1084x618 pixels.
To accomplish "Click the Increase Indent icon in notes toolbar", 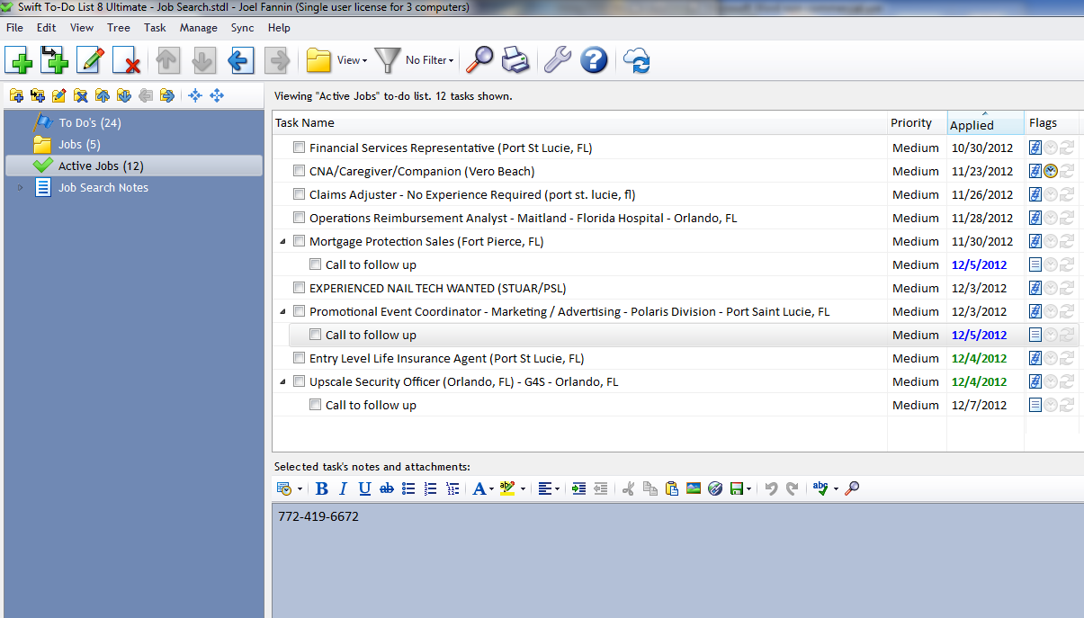I will [578, 488].
